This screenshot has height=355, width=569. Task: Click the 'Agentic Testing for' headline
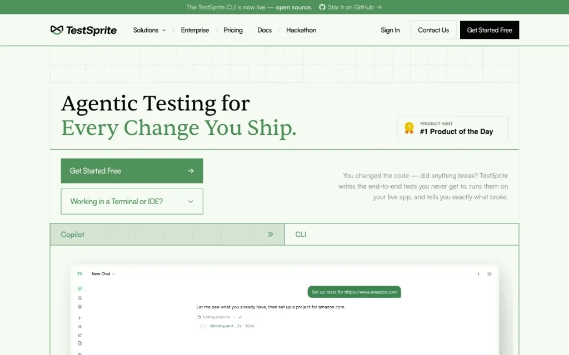pos(156,104)
